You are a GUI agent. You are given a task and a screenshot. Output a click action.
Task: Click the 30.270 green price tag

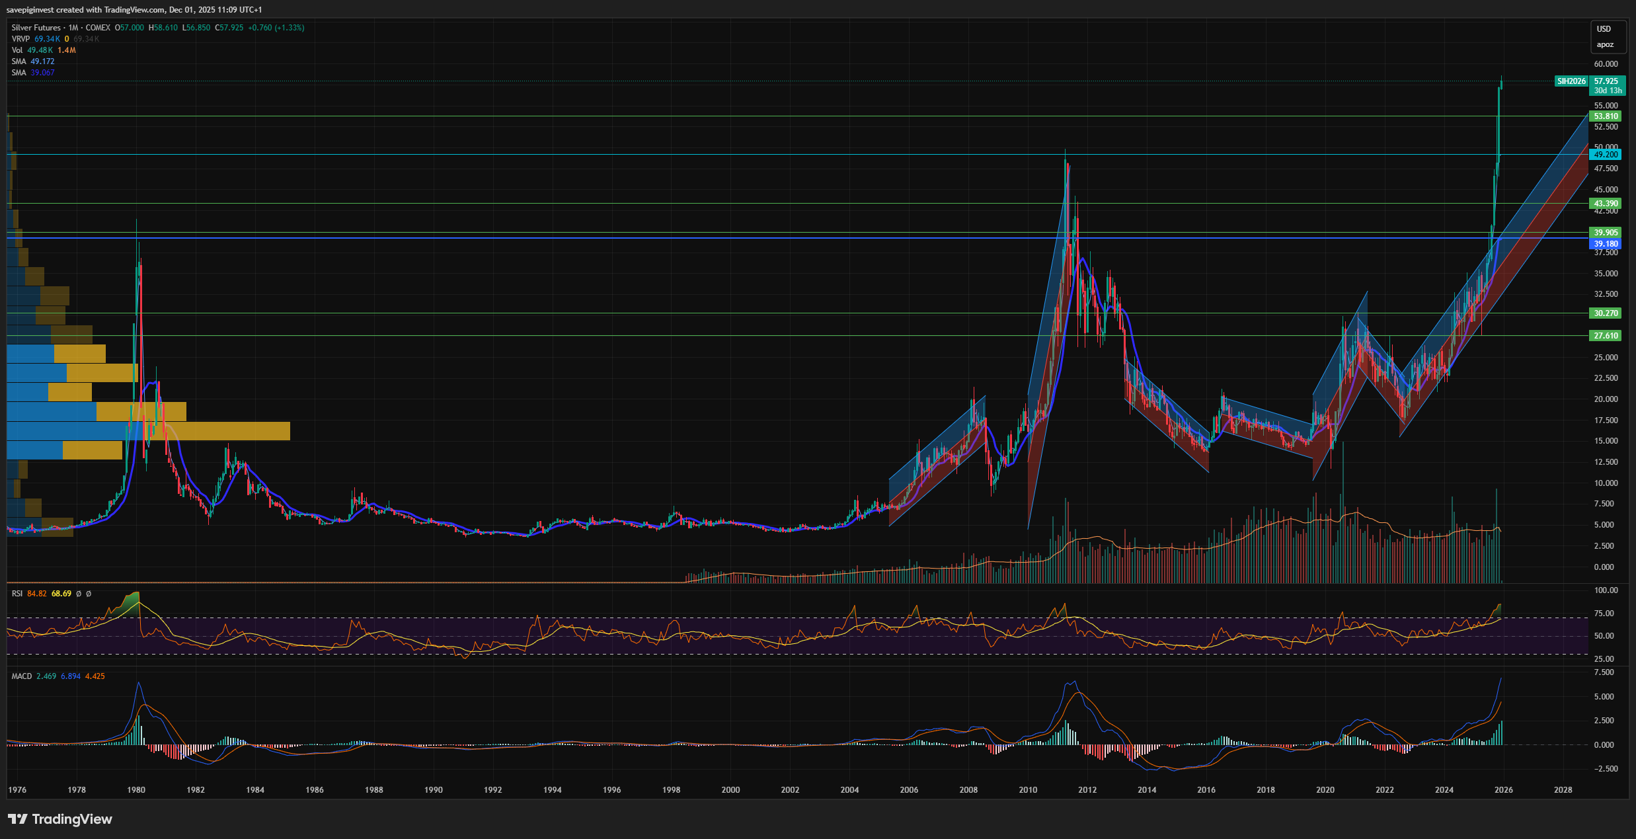click(1605, 313)
